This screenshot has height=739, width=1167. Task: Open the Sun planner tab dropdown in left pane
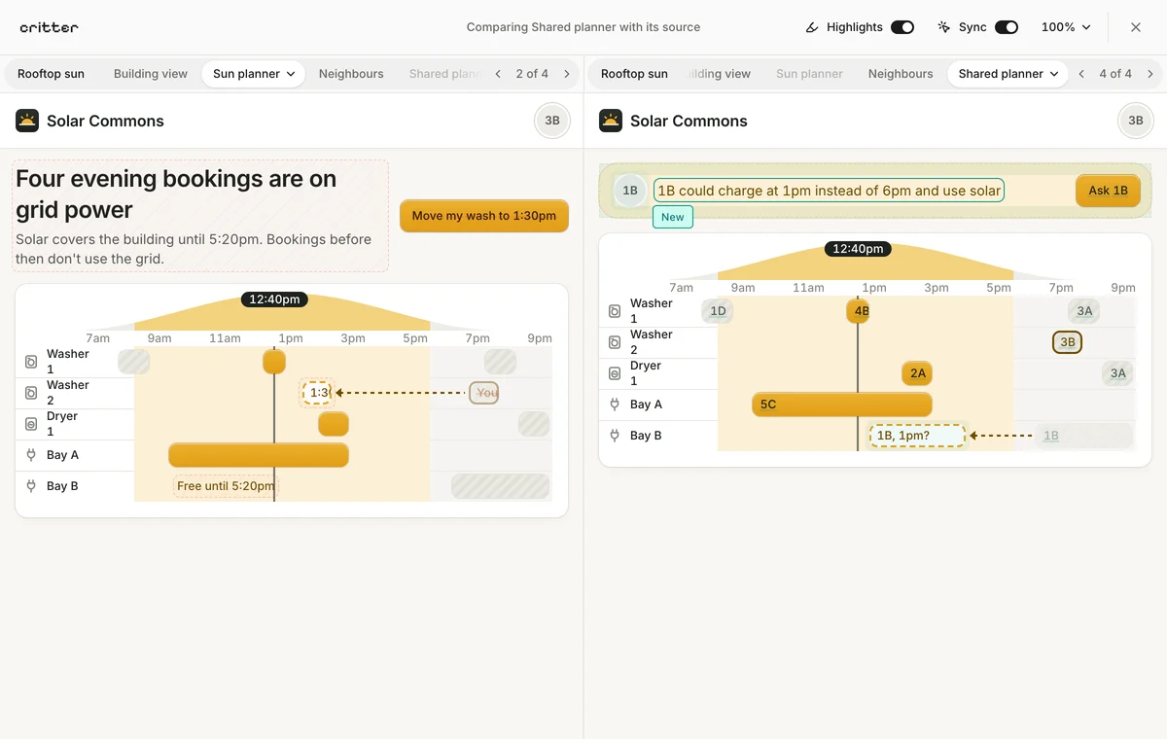point(253,74)
